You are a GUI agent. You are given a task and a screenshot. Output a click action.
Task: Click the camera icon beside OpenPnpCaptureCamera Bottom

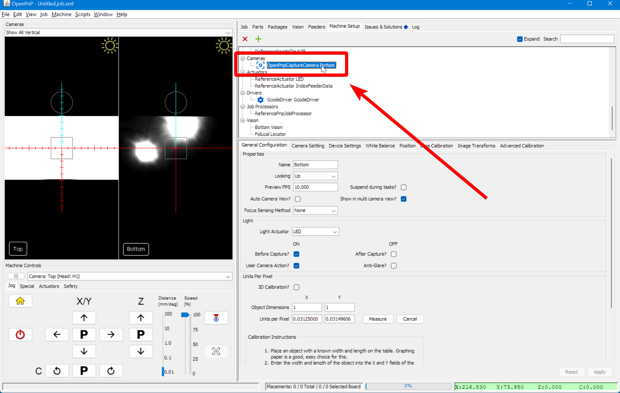[260, 65]
